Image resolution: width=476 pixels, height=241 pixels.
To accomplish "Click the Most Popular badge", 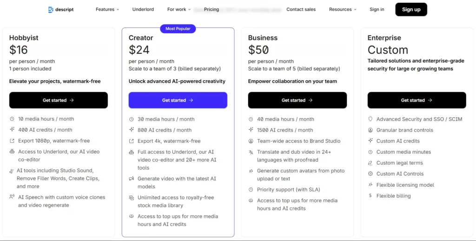I will pos(178,29).
